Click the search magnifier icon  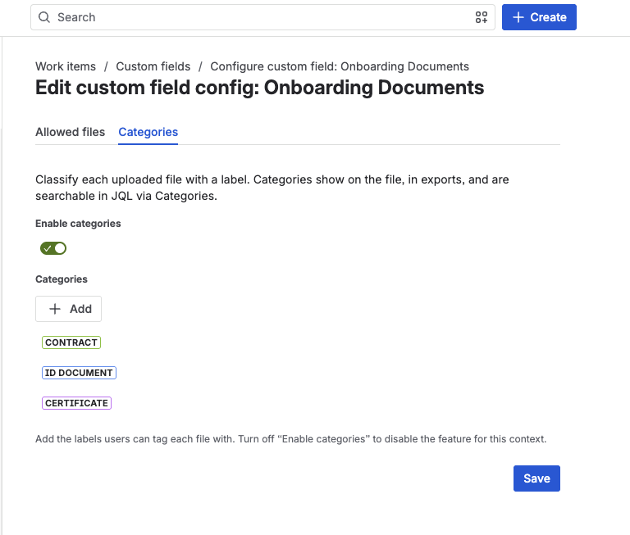(44, 17)
